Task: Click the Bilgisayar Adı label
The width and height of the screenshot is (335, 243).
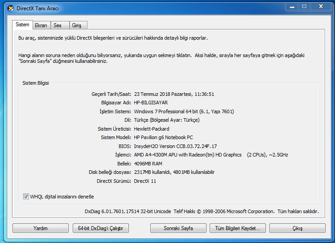Action: pyautogui.click(x=116, y=103)
